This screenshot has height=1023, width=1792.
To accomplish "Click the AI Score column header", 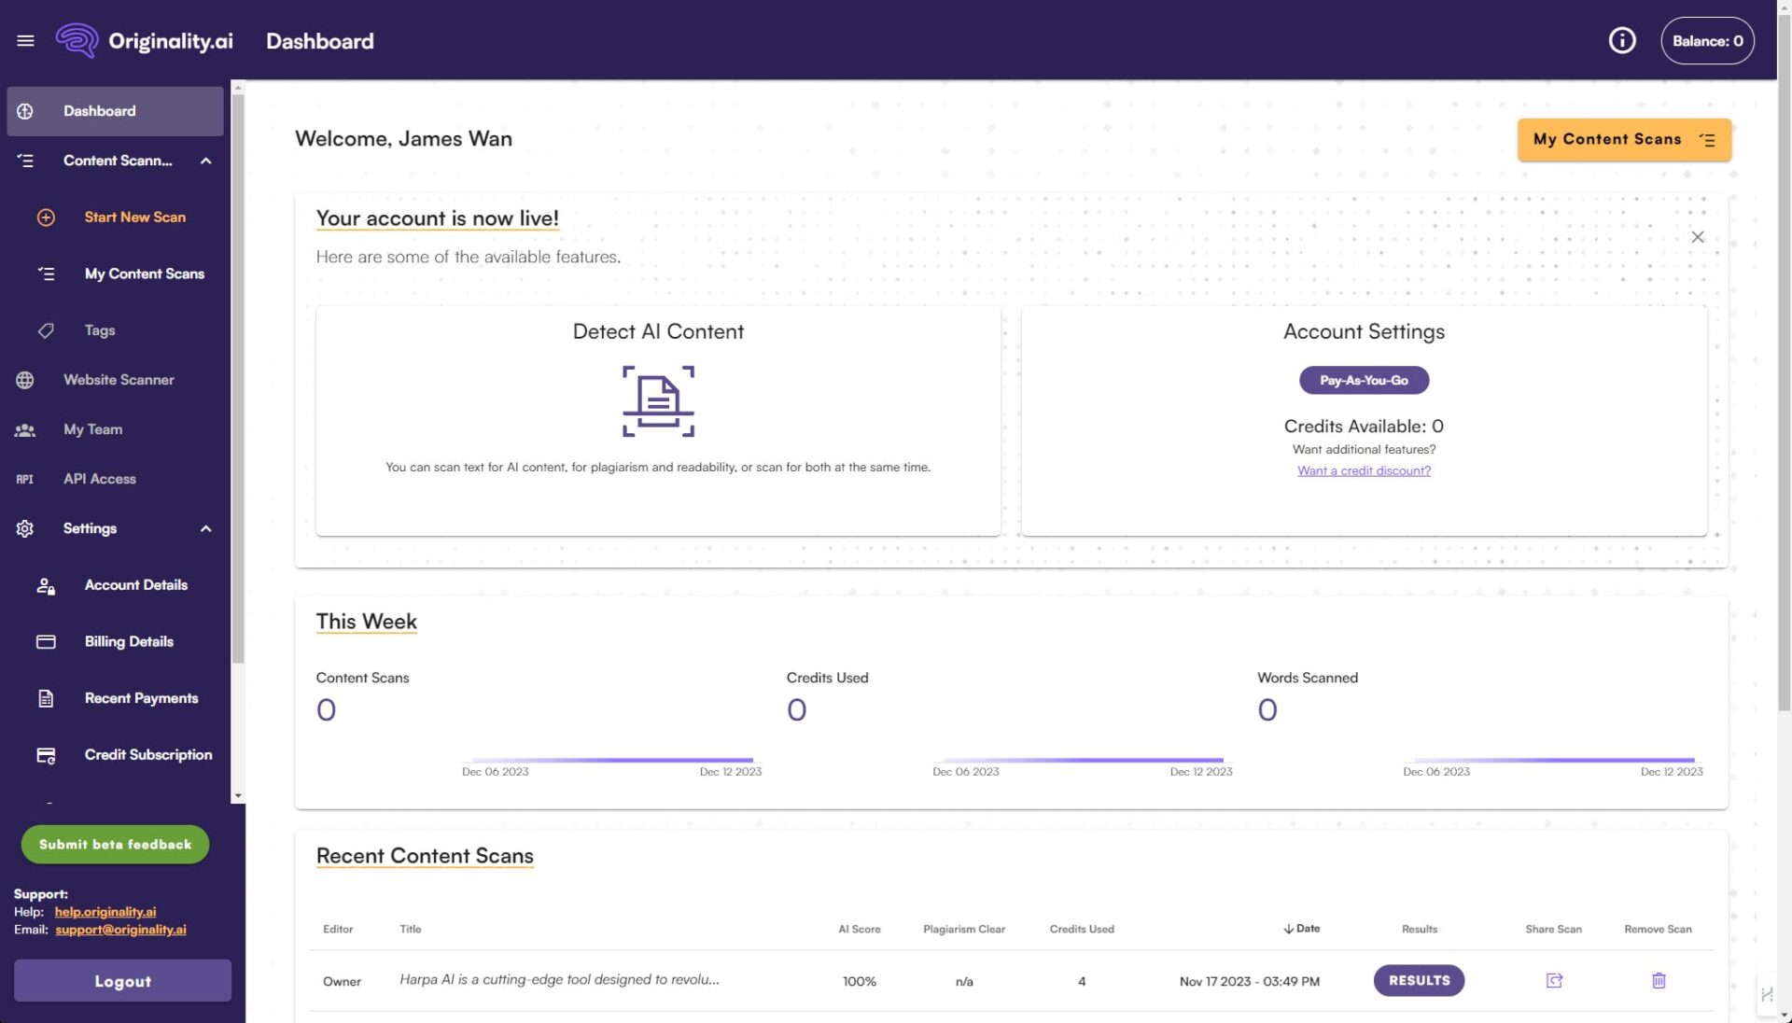I will 859,930.
